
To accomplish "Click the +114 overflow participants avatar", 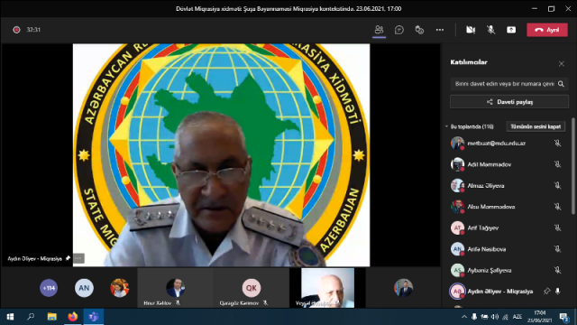I will (49, 288).
